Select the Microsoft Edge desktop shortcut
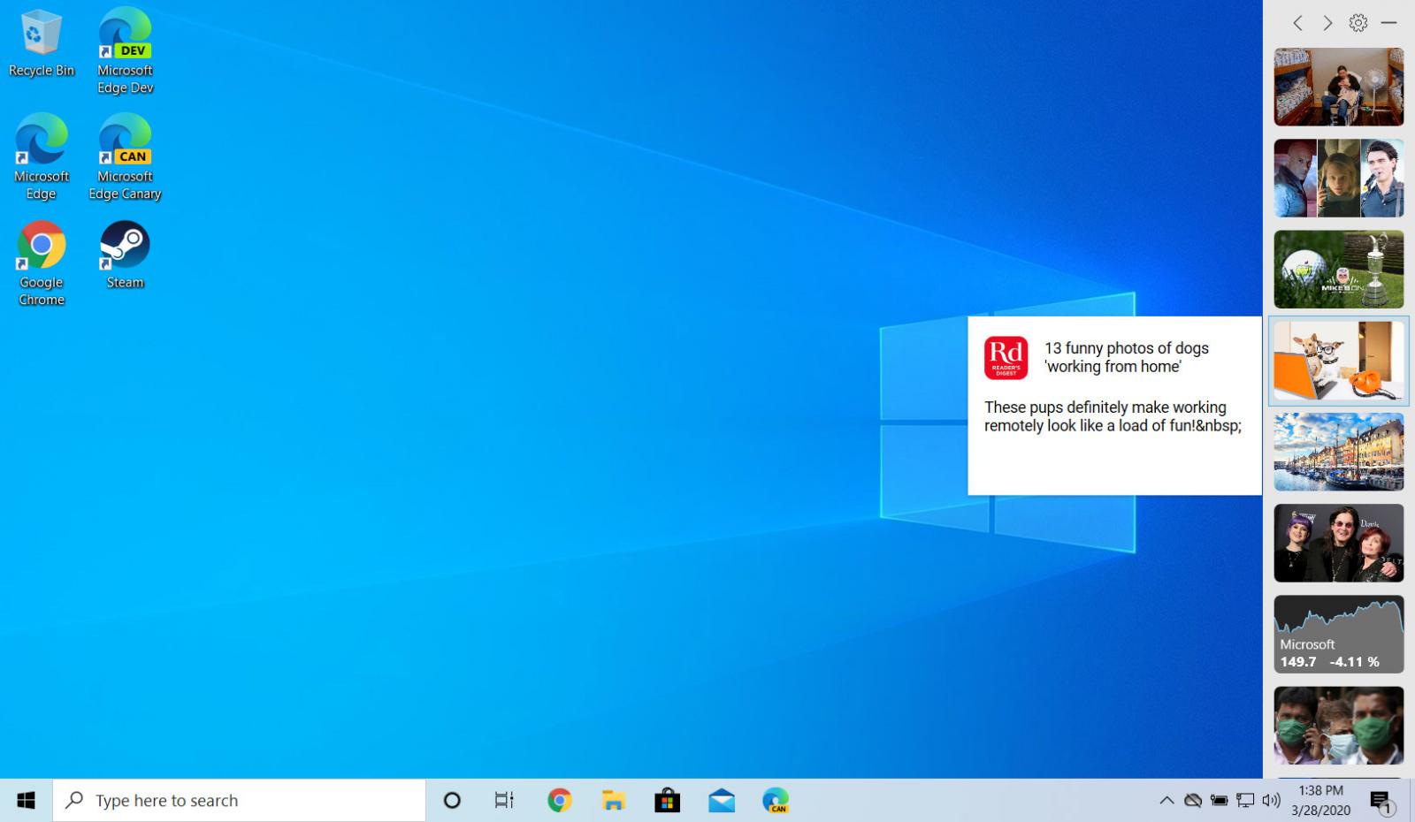Screen dimensions: 1415x822 pos(41,157)
